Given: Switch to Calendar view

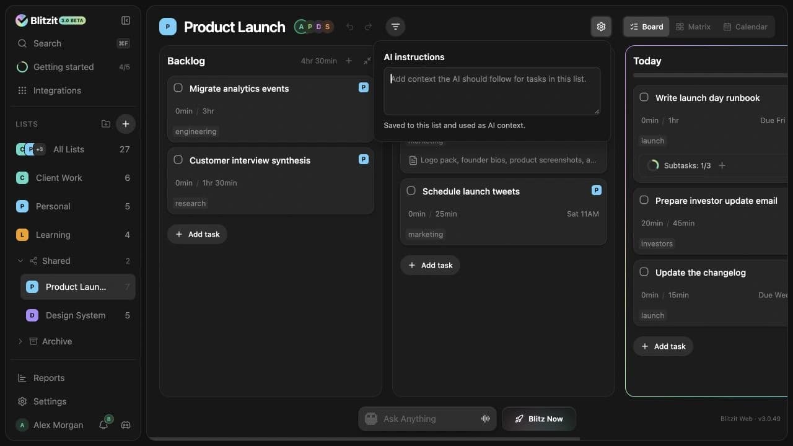Looking at the screenshot, I should click(745, 27).
